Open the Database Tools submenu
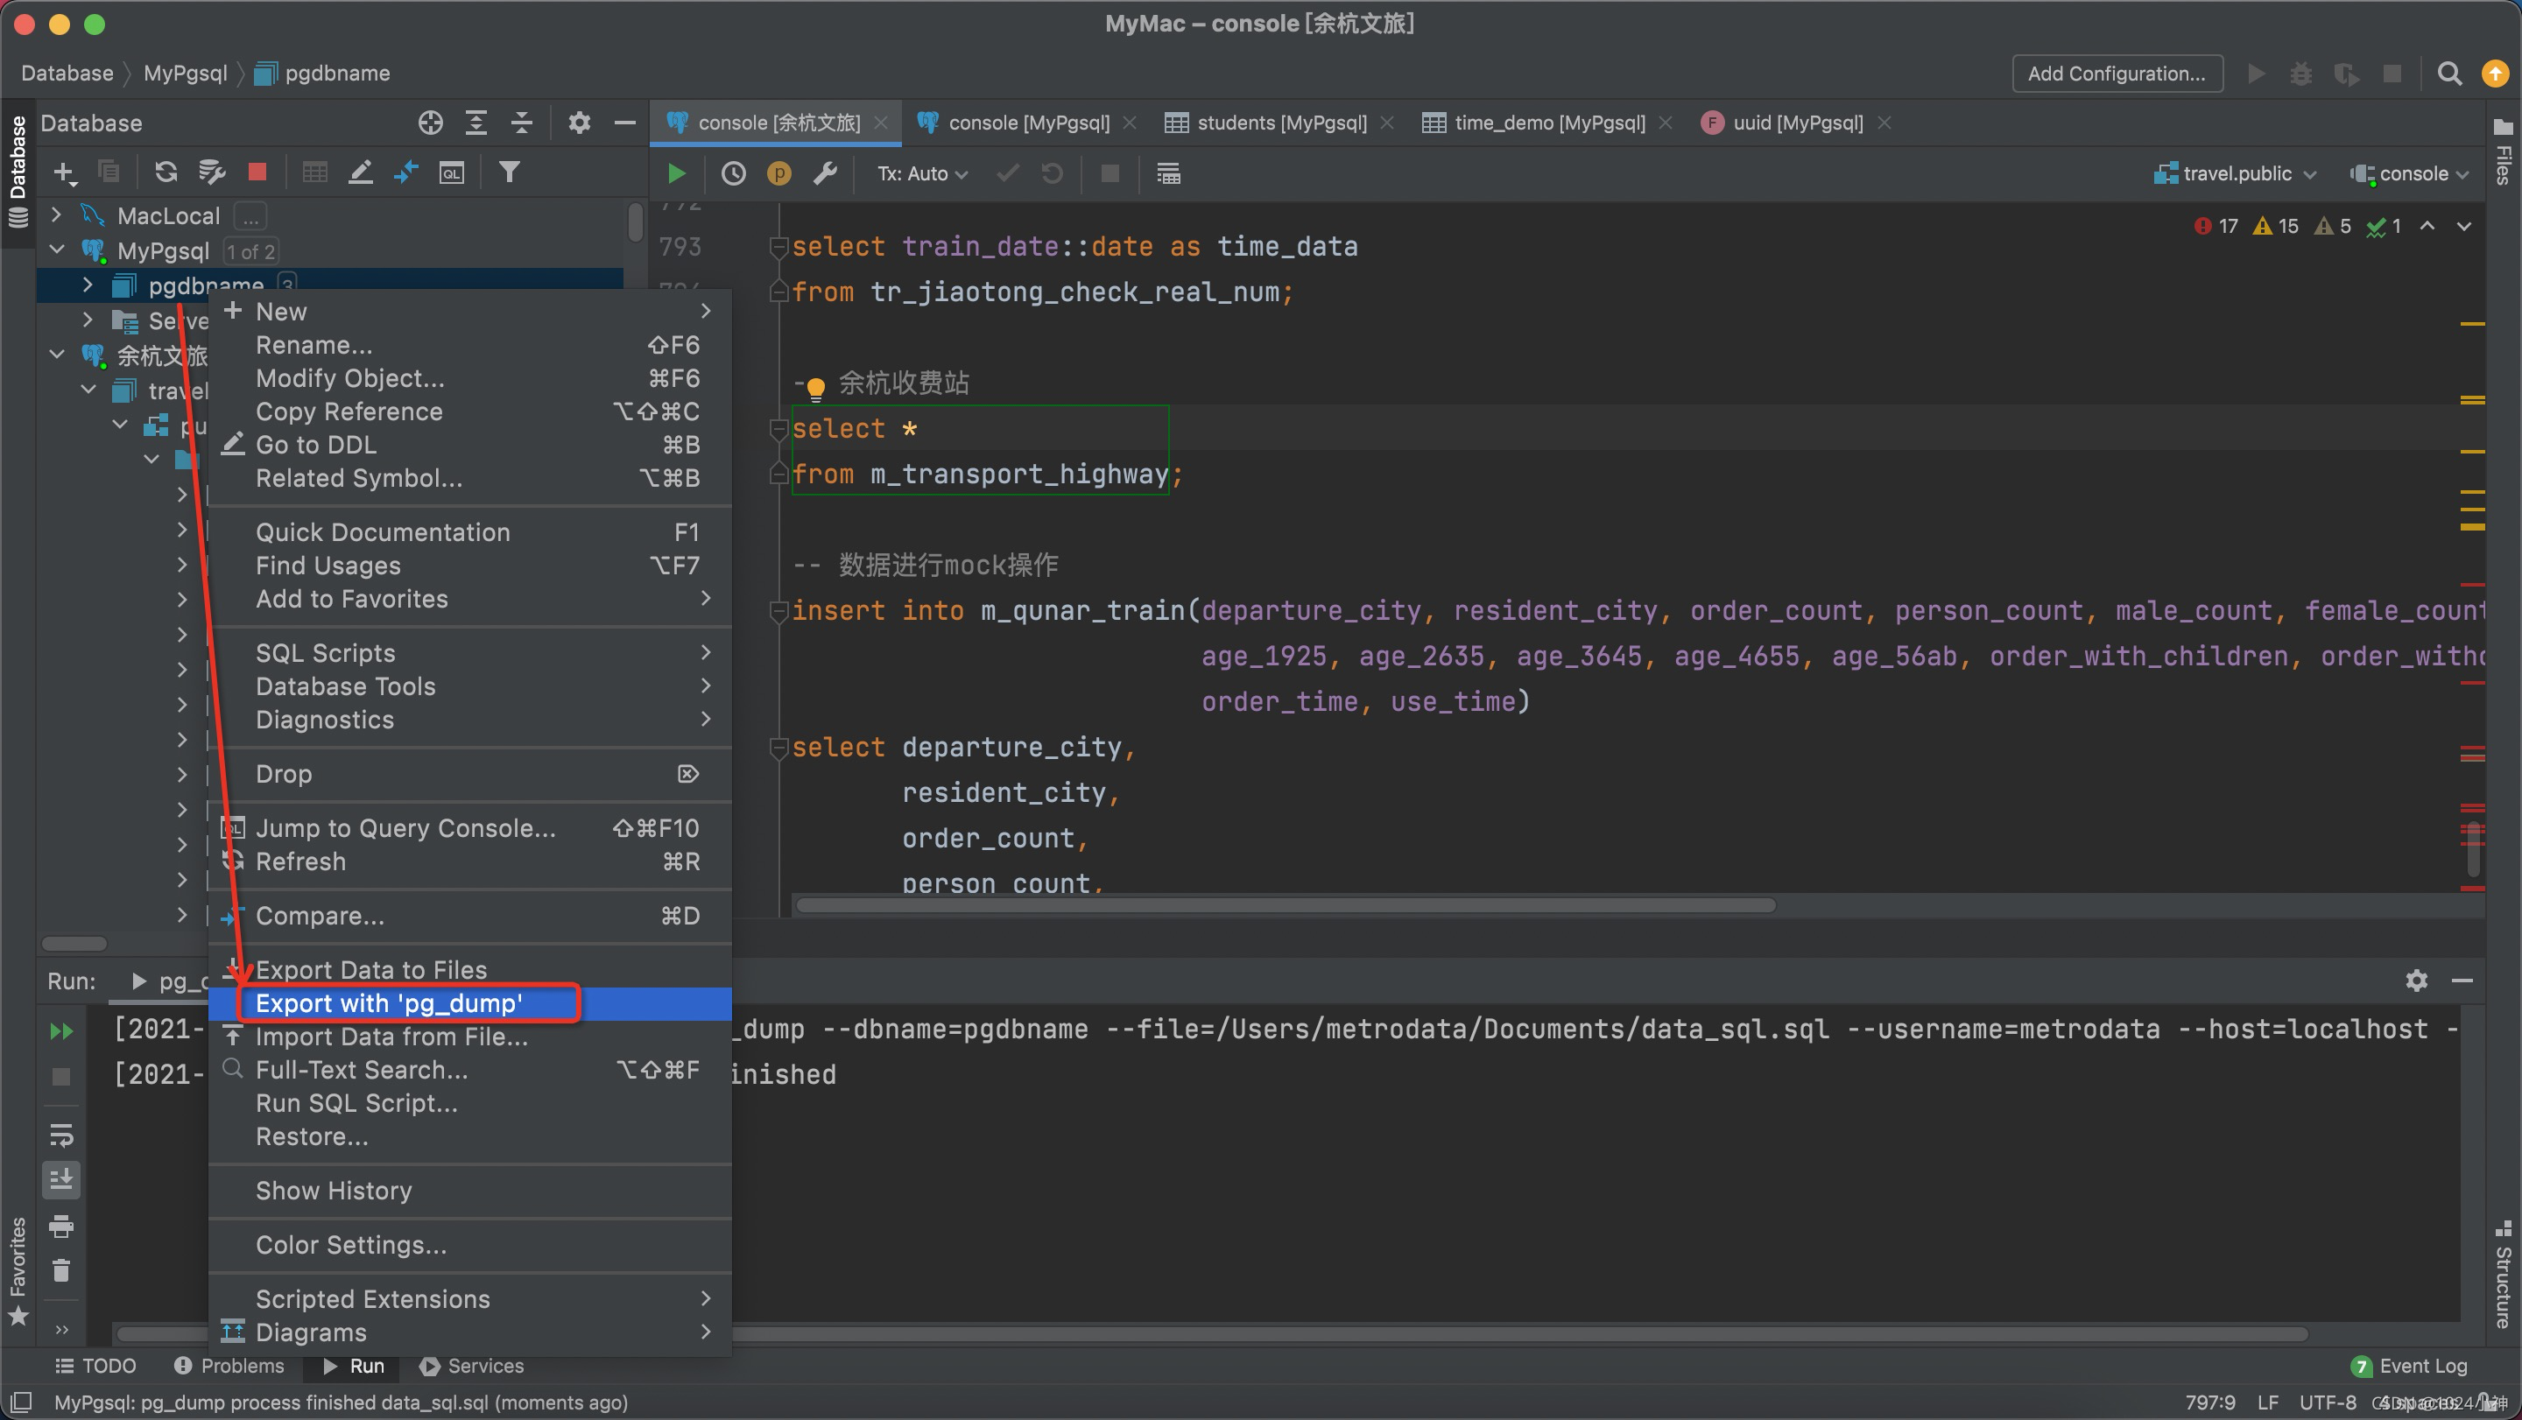Viewport: 2522px width, 1420px height. click(470, 686)
